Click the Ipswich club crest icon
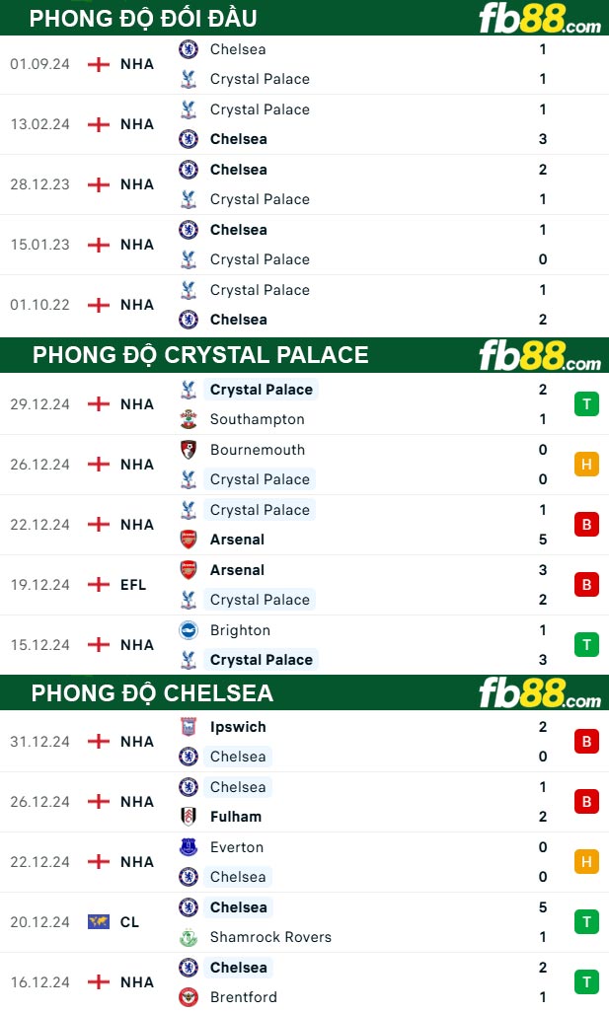The image size is (609, 1012). click(189, 727)
